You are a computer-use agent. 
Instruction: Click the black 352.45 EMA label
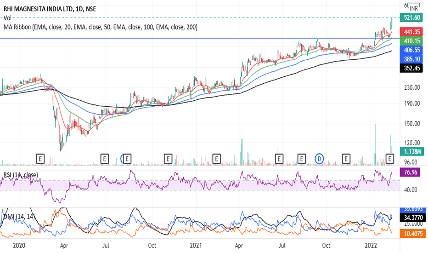pyautogui.click(x=411, y=68)
